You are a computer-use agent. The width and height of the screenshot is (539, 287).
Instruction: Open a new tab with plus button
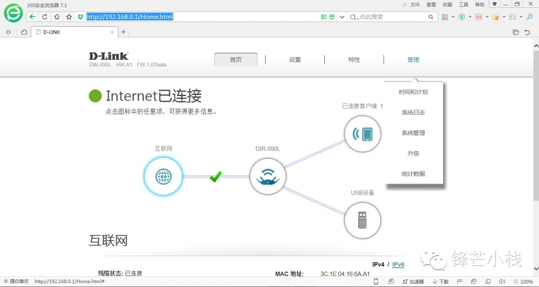click(123, 32)
